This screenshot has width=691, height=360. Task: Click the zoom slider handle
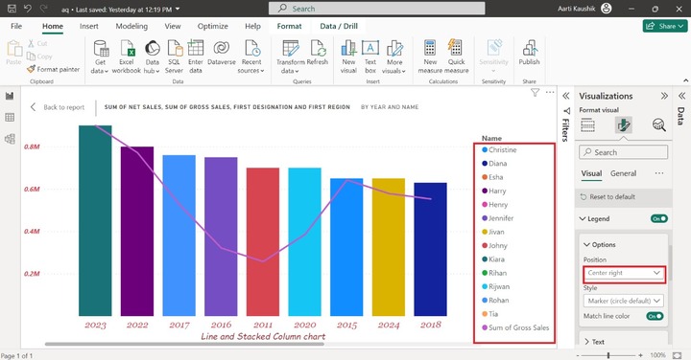[x=608, y=355]
